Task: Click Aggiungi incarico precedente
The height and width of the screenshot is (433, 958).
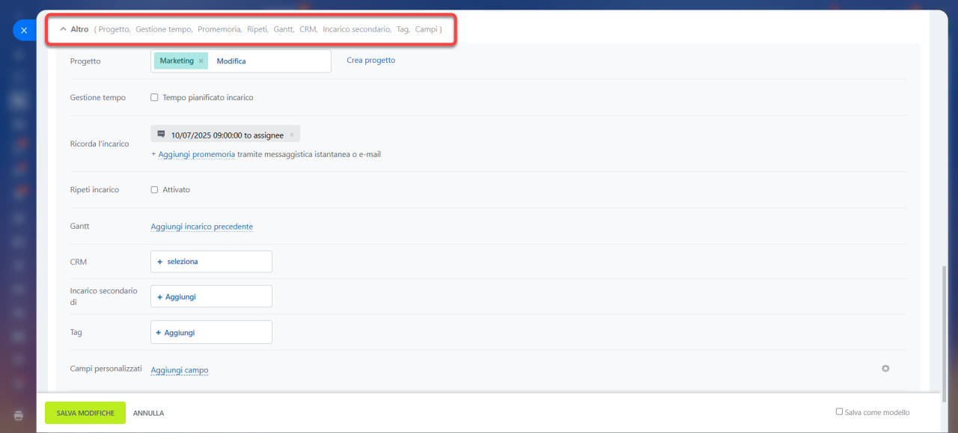Action: 202,227
